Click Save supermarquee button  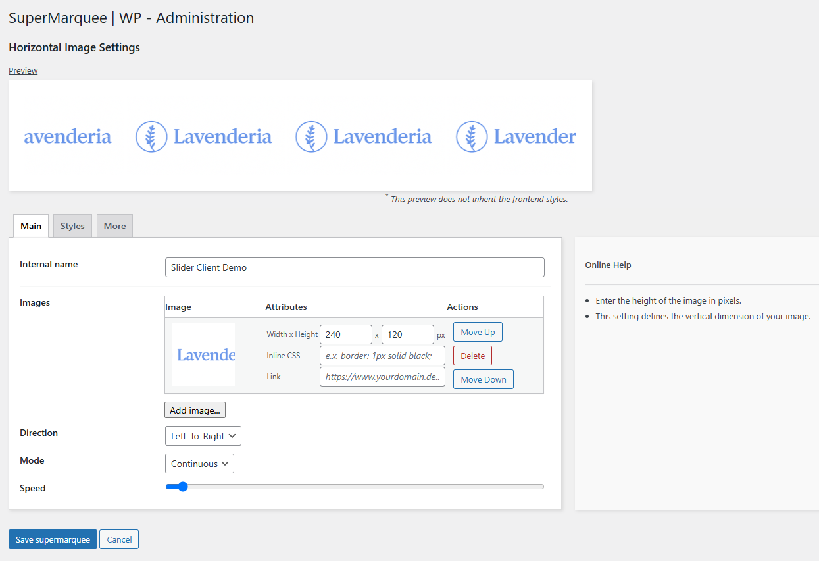pos(53,539)
